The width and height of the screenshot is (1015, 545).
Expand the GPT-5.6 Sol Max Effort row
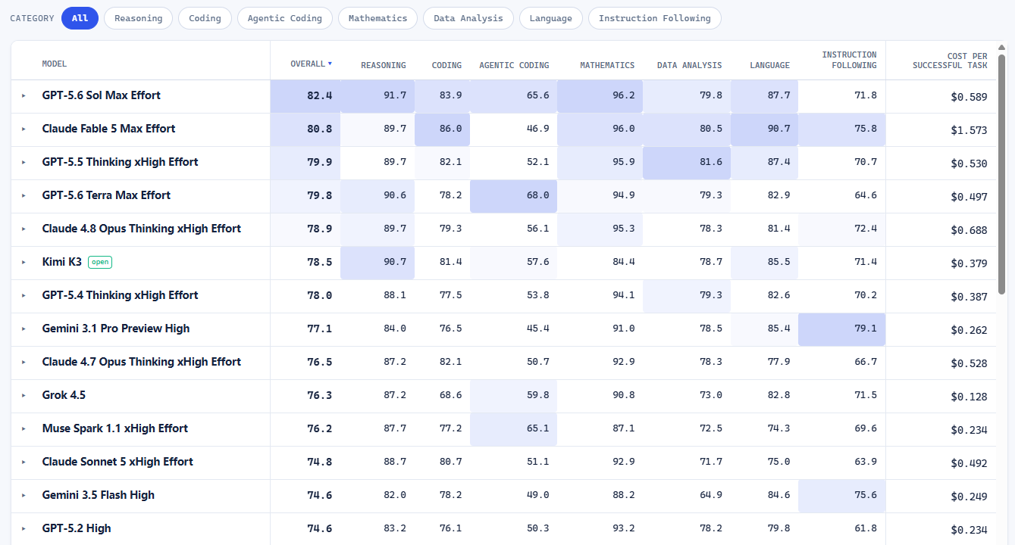[23, 95]
